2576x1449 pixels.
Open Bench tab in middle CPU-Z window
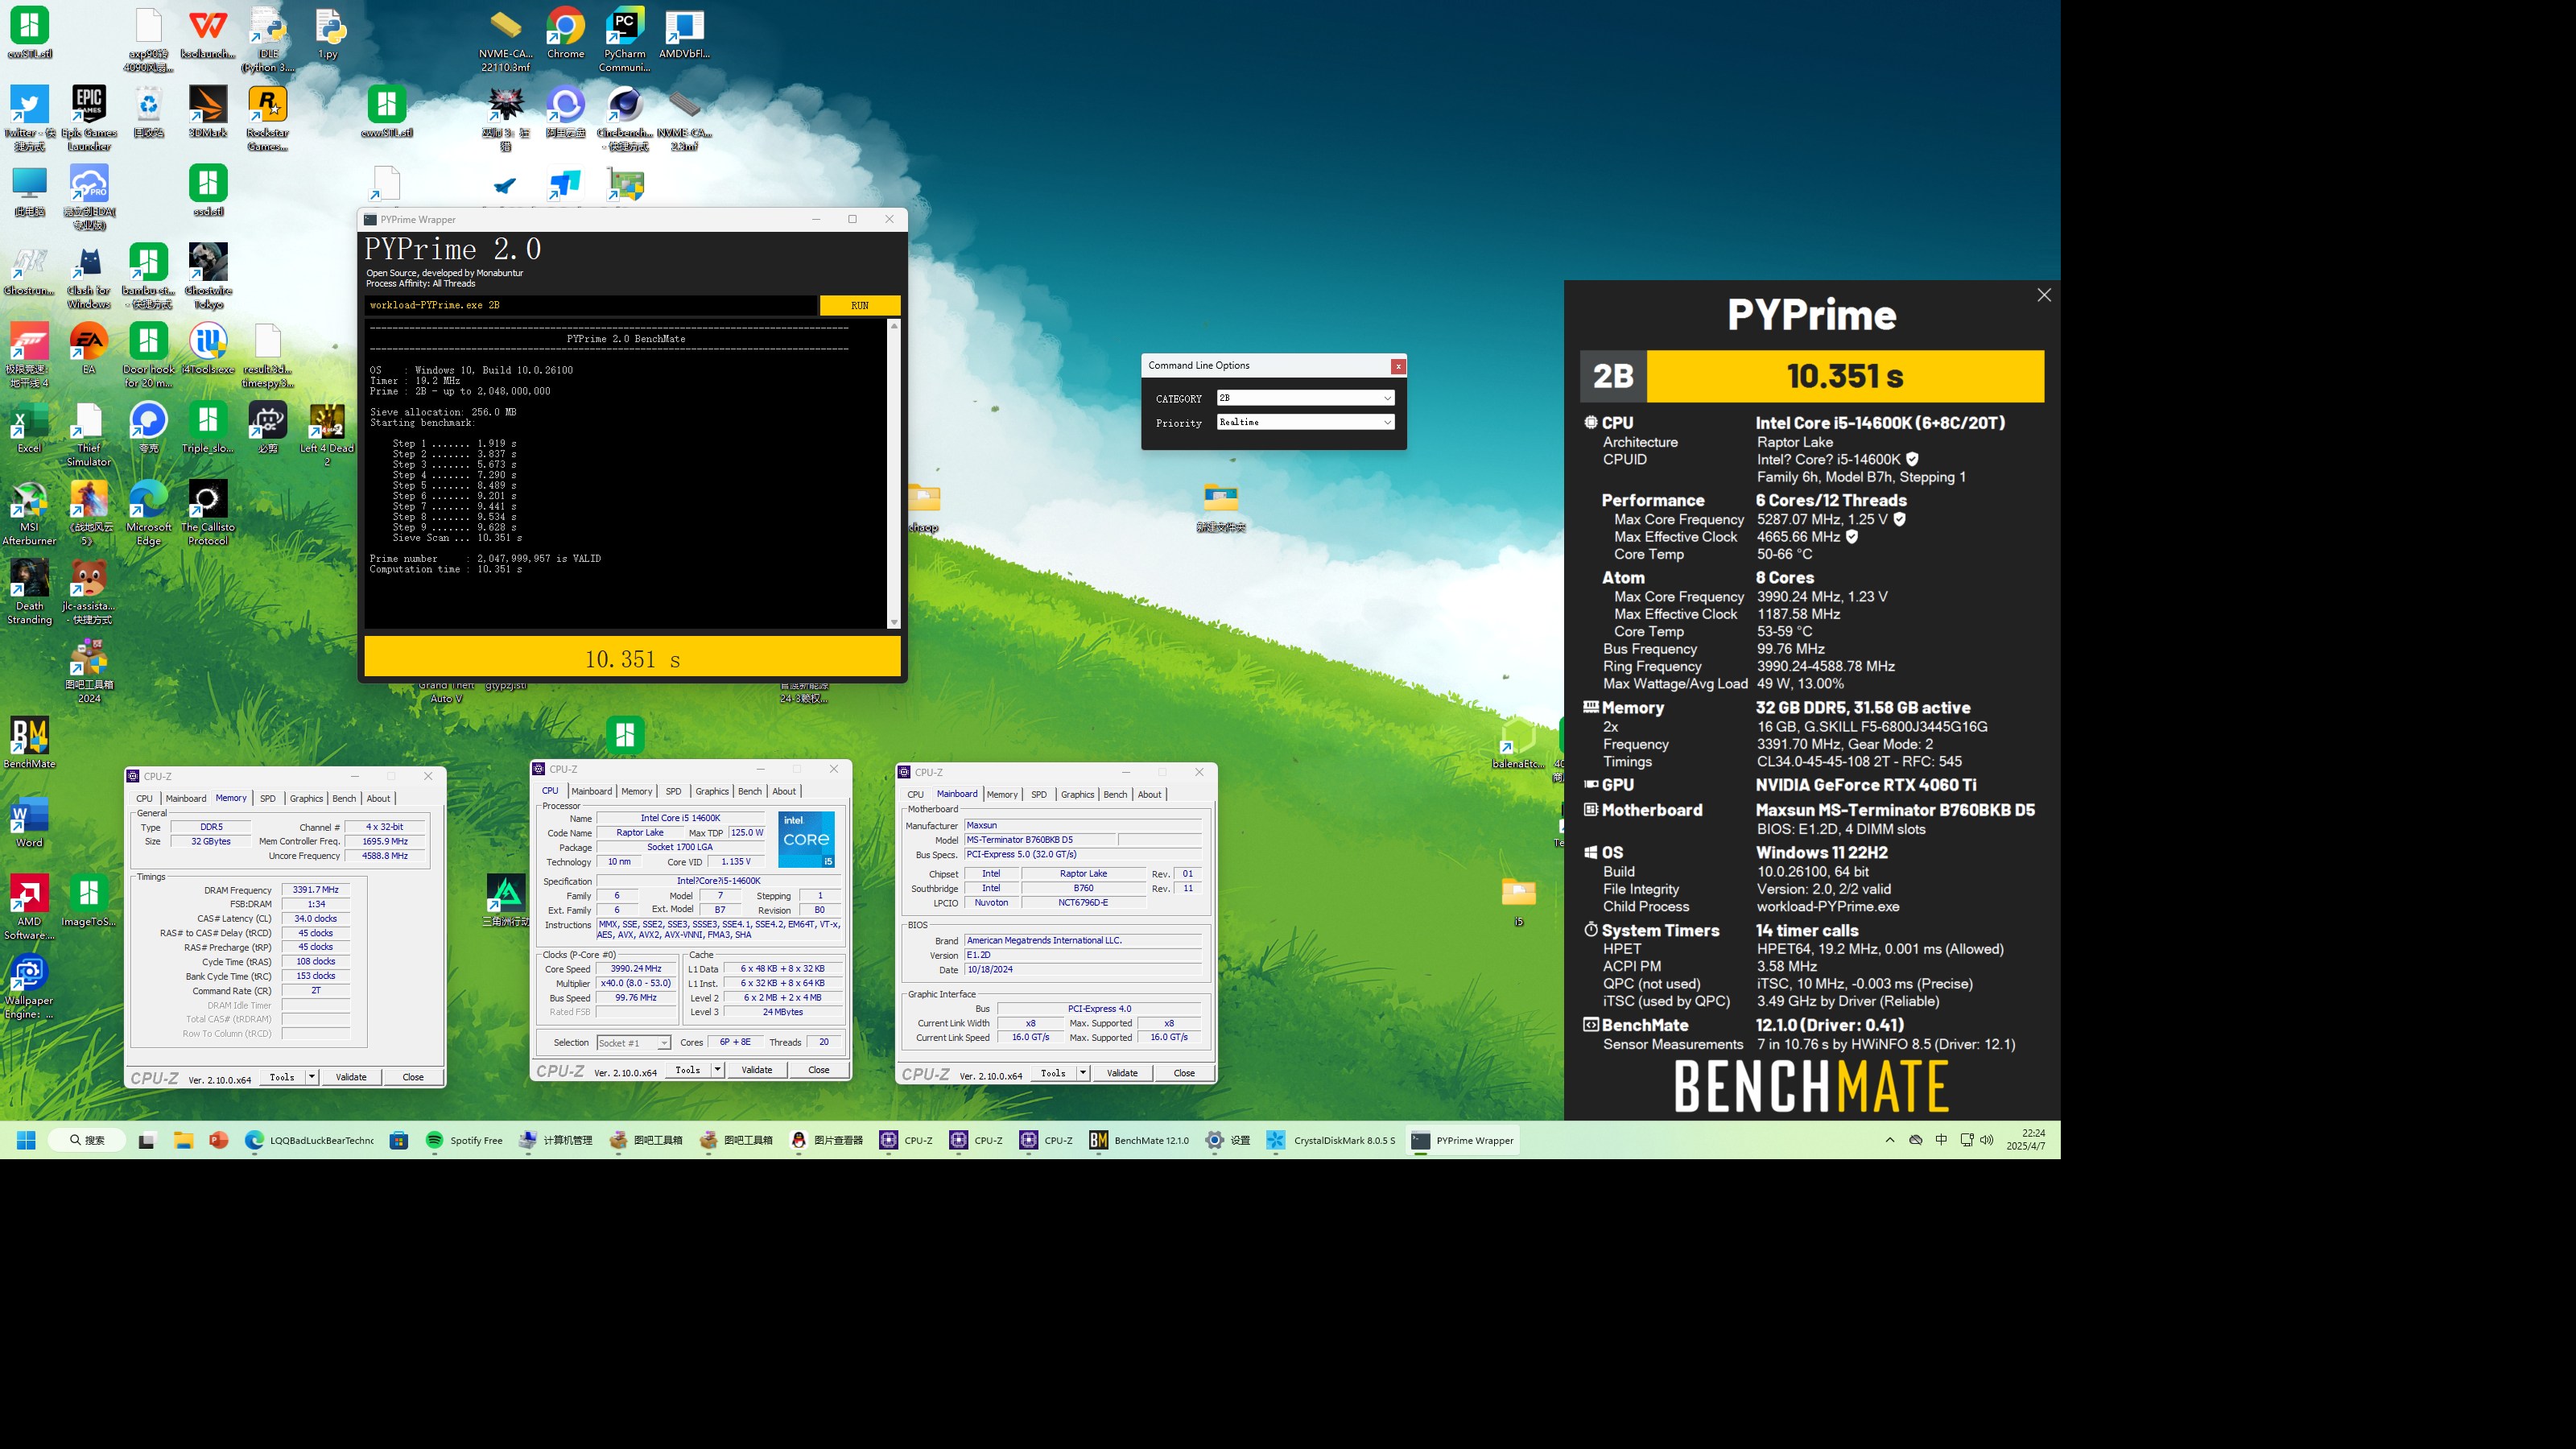pos(749,791)
